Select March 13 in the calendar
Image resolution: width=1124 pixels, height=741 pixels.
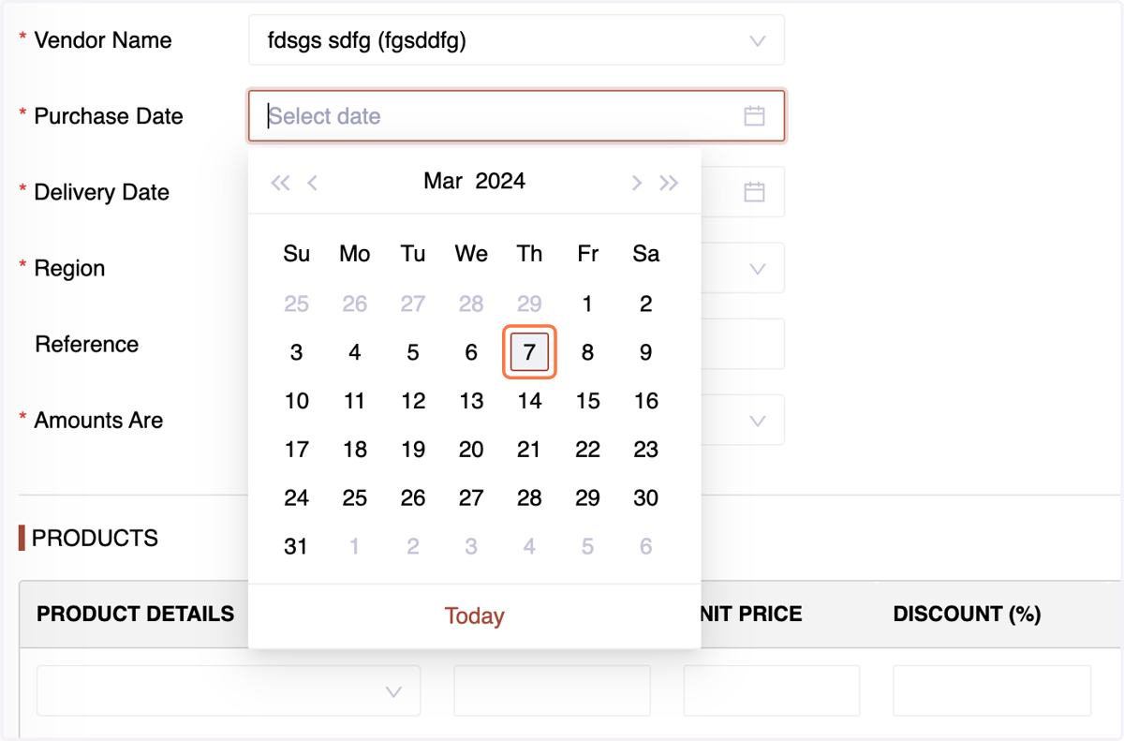tap(471, 401)
